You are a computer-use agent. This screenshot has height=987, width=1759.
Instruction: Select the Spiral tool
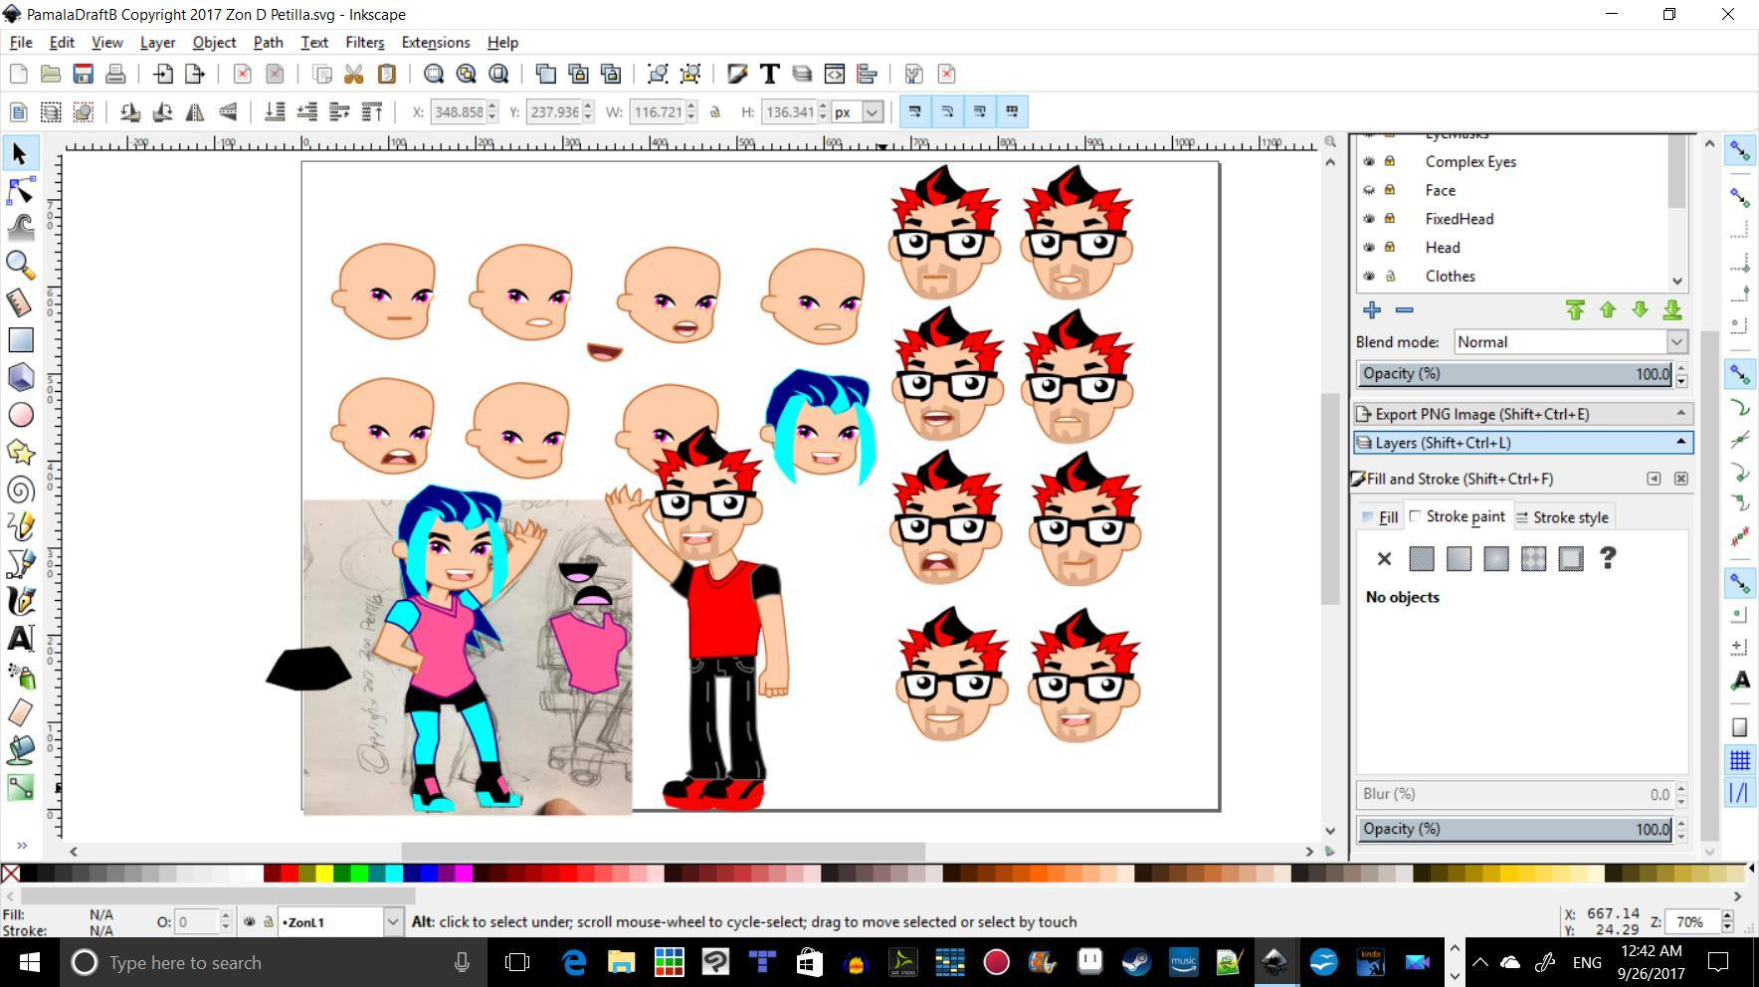[21, 489]
